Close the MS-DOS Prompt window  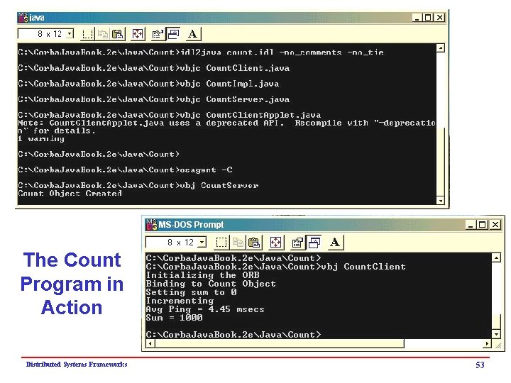coord(495,225)
